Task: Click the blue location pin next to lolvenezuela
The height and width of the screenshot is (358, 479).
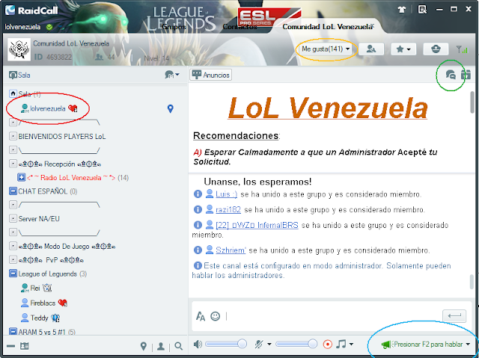Action: [x=171, y=108]
